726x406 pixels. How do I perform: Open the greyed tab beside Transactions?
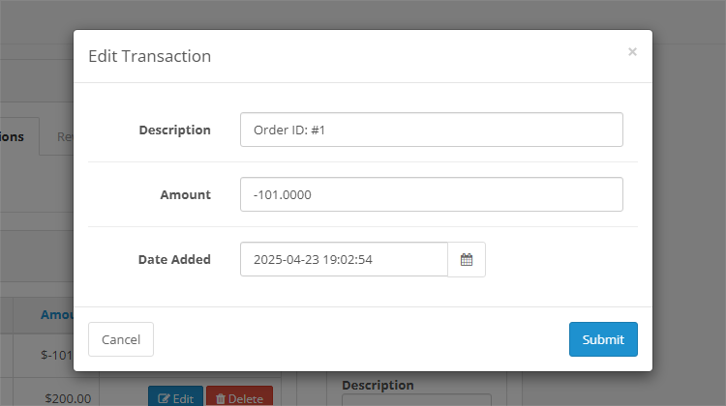point(64,136)
